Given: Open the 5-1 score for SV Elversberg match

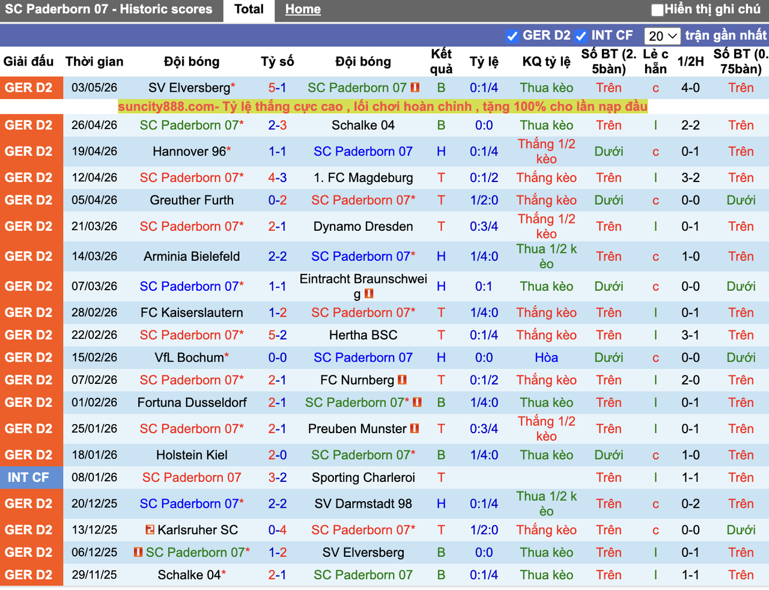Looking at the screenshot, I should (x=278, y=88).
